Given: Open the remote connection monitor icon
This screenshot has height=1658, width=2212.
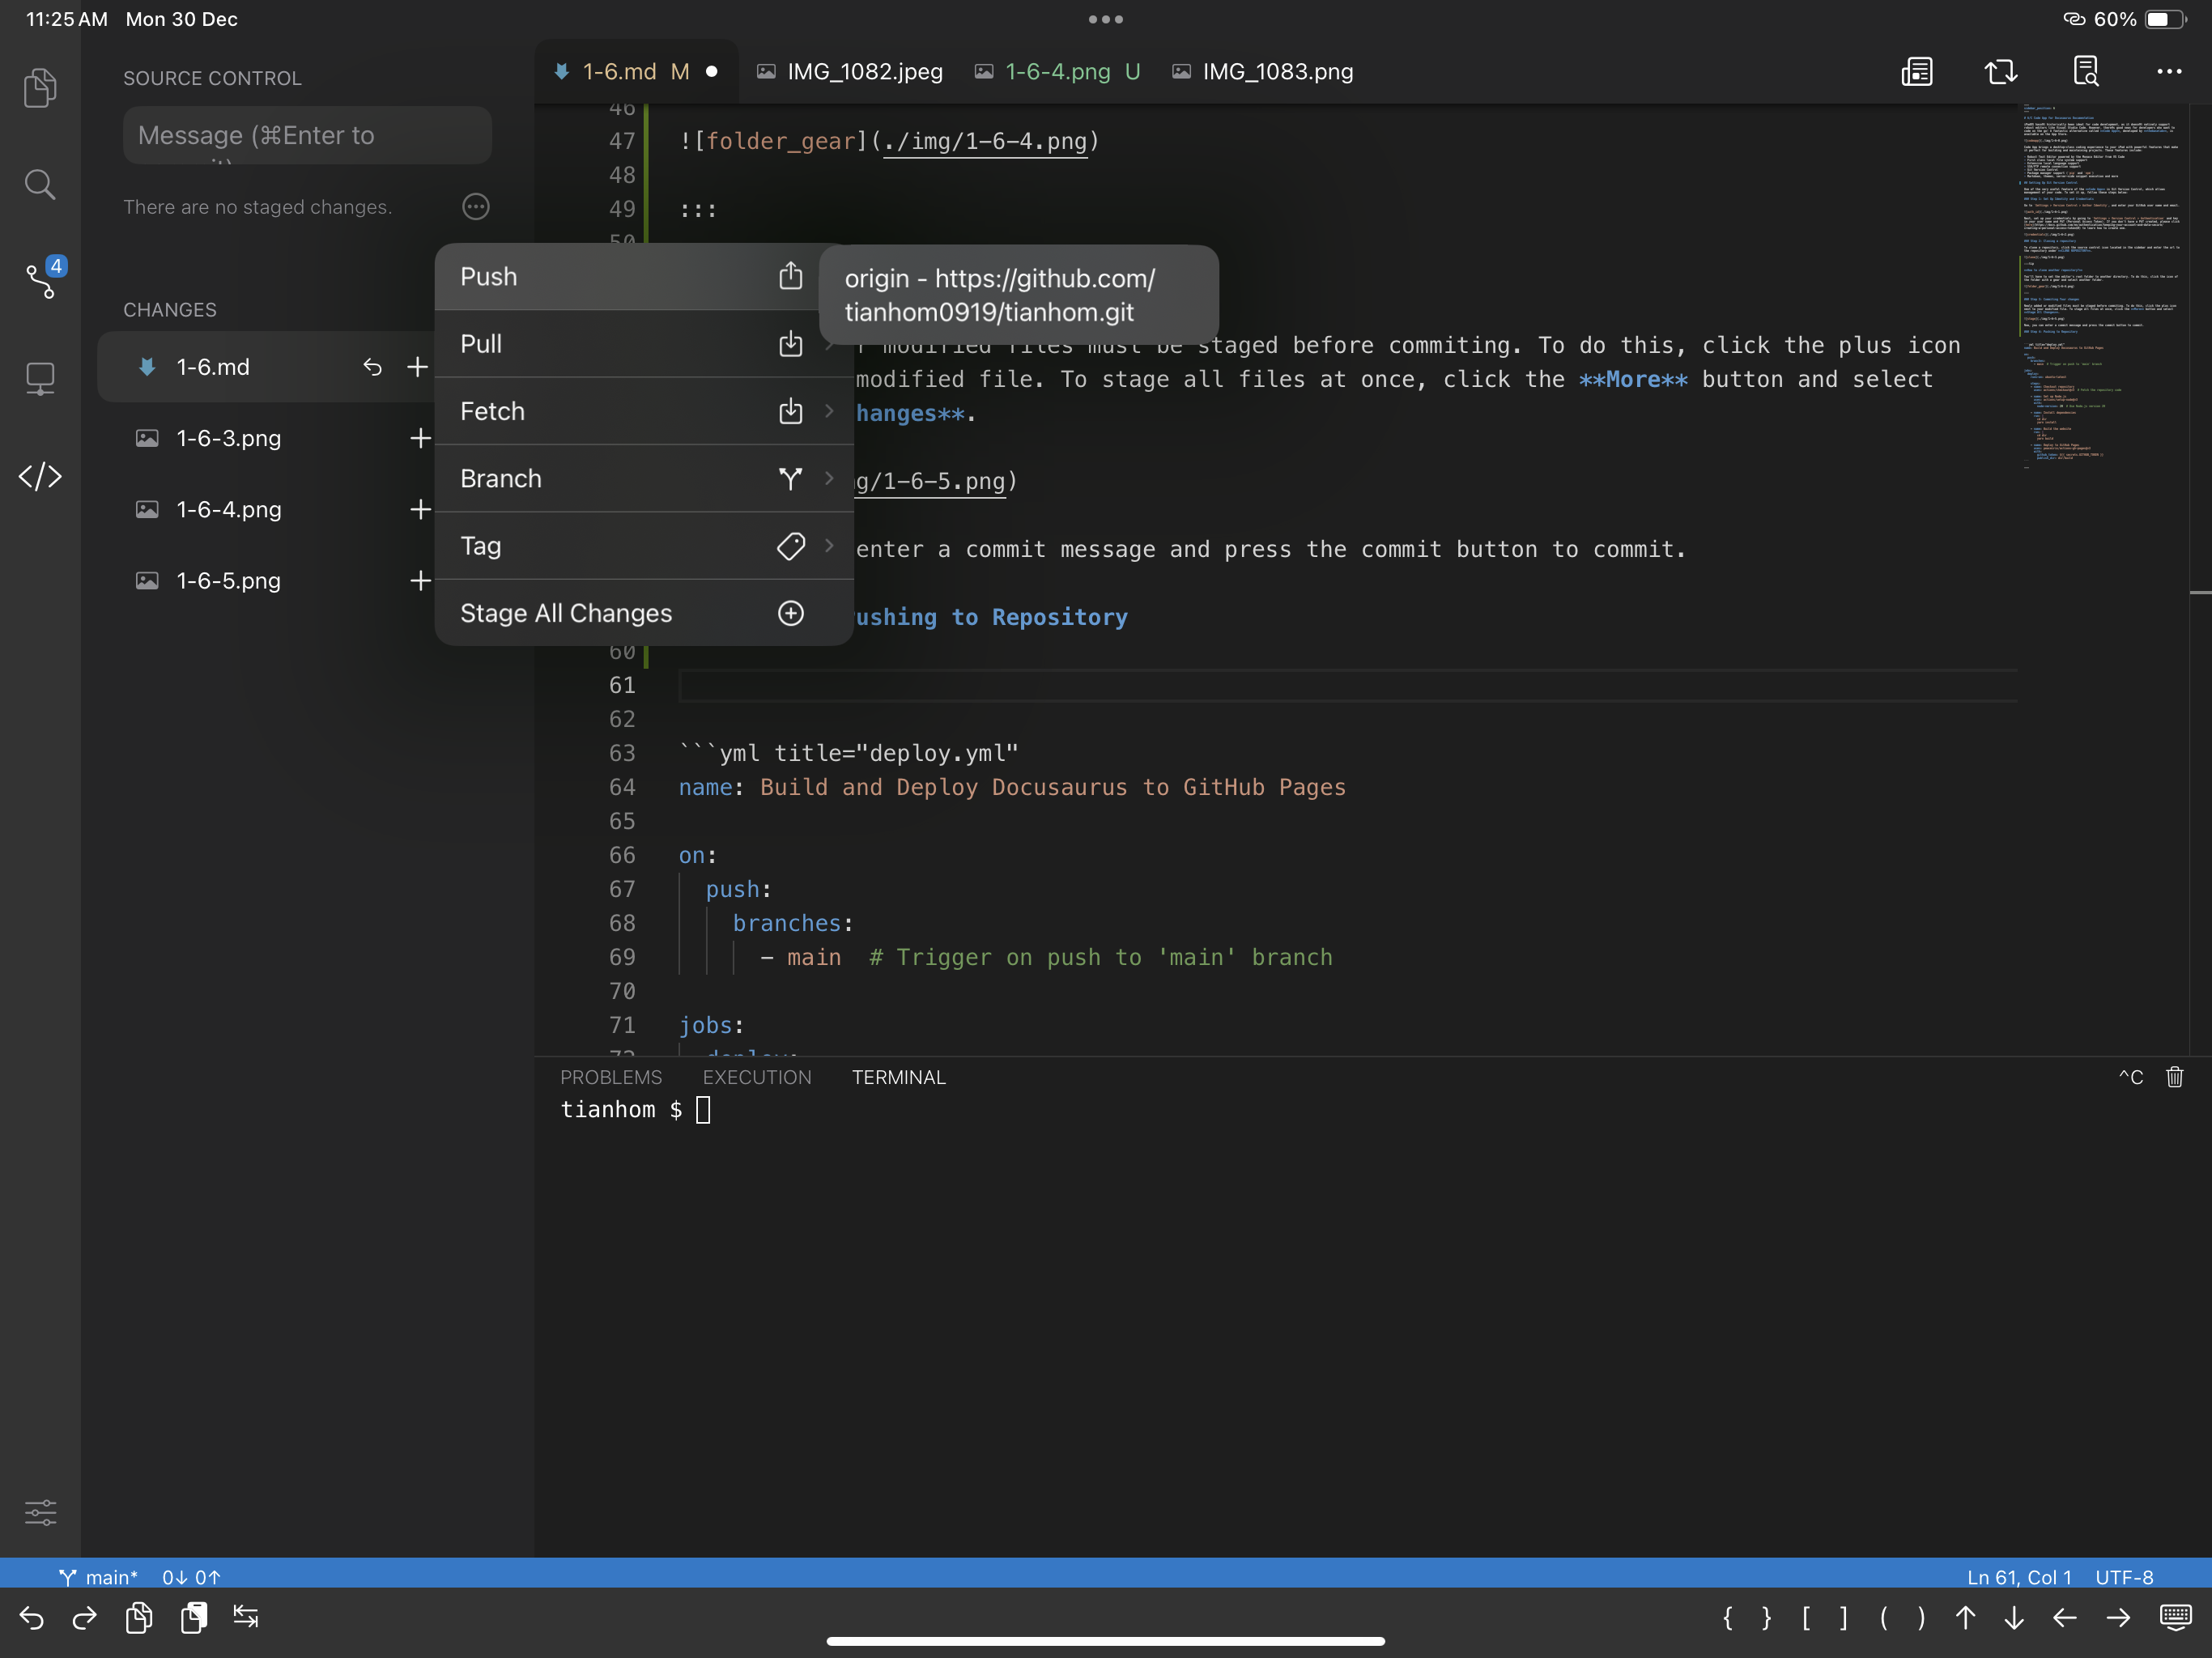Looking at the screenshot, I should tap(40, 379).
